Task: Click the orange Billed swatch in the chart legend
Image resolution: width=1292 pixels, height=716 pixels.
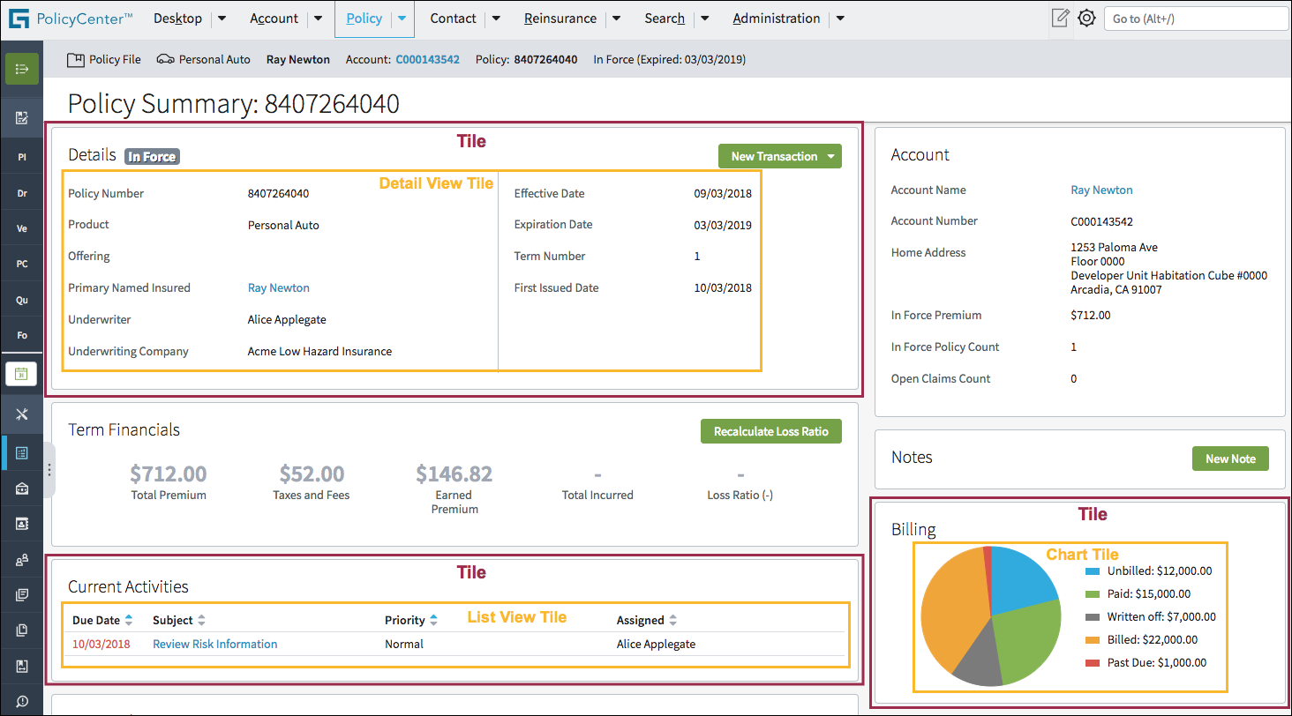Action: pyautogui.click(x=1092, y=639)
